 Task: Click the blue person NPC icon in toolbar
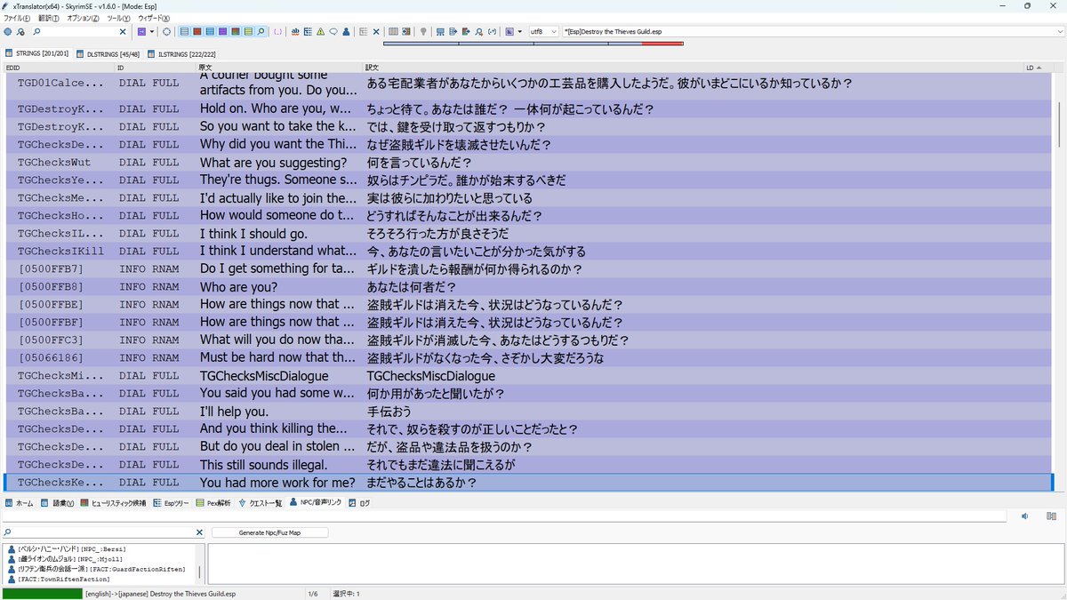click(346, 31)
